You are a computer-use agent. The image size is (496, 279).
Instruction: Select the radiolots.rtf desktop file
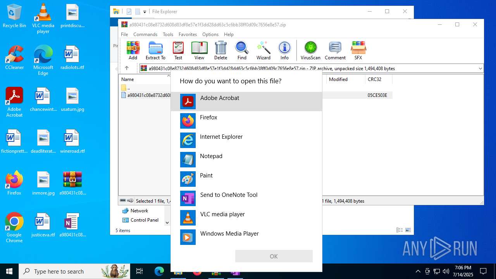tap(72, 58)
